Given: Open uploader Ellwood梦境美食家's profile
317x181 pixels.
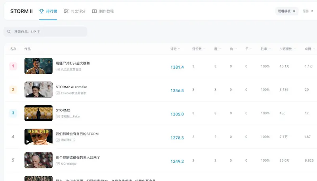Looking at the screenshot, I should coord(73,93).
